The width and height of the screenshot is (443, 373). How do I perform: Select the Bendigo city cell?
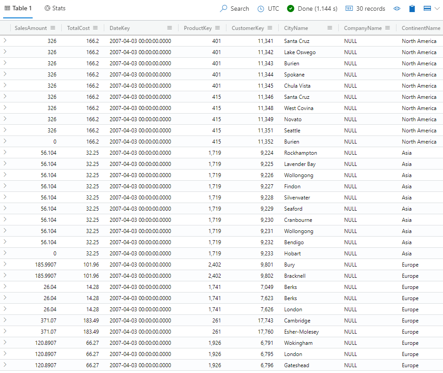coord(294,242)
